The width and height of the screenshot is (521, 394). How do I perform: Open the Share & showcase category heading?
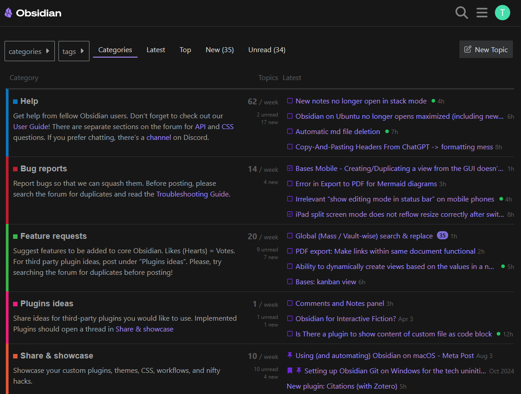(57, 356)
